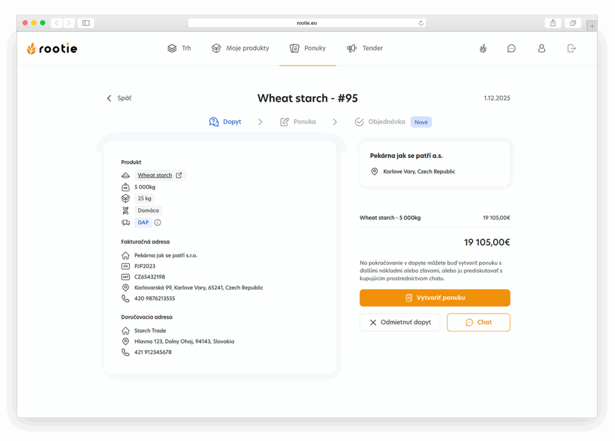Open the chat bubble icon in header

(x=511, y=49)
